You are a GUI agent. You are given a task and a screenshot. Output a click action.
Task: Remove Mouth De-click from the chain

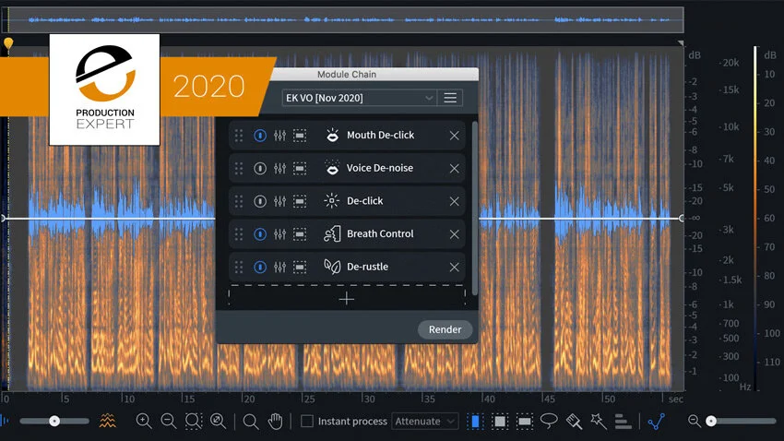tap(454, 136)
